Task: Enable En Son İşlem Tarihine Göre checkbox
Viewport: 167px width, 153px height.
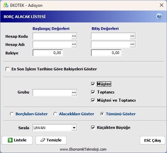Action: pos(7,69)
